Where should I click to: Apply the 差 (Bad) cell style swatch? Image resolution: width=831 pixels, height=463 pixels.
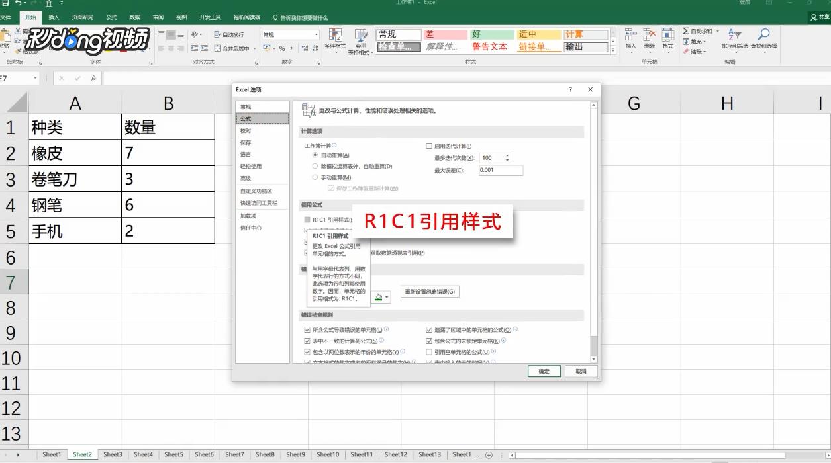pyautogui.click(x=446, y=34)
